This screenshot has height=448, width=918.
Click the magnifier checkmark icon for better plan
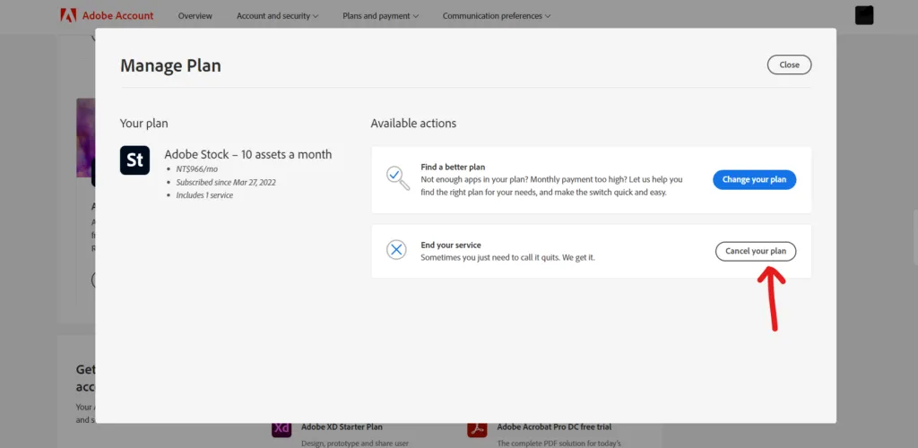[x=396, y=176]
